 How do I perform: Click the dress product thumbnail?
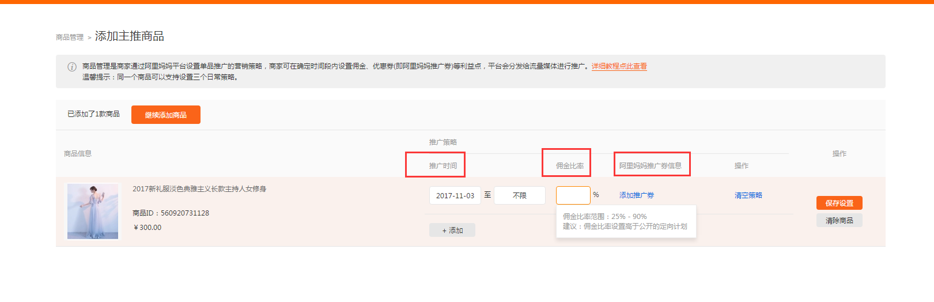coord(93,212)
